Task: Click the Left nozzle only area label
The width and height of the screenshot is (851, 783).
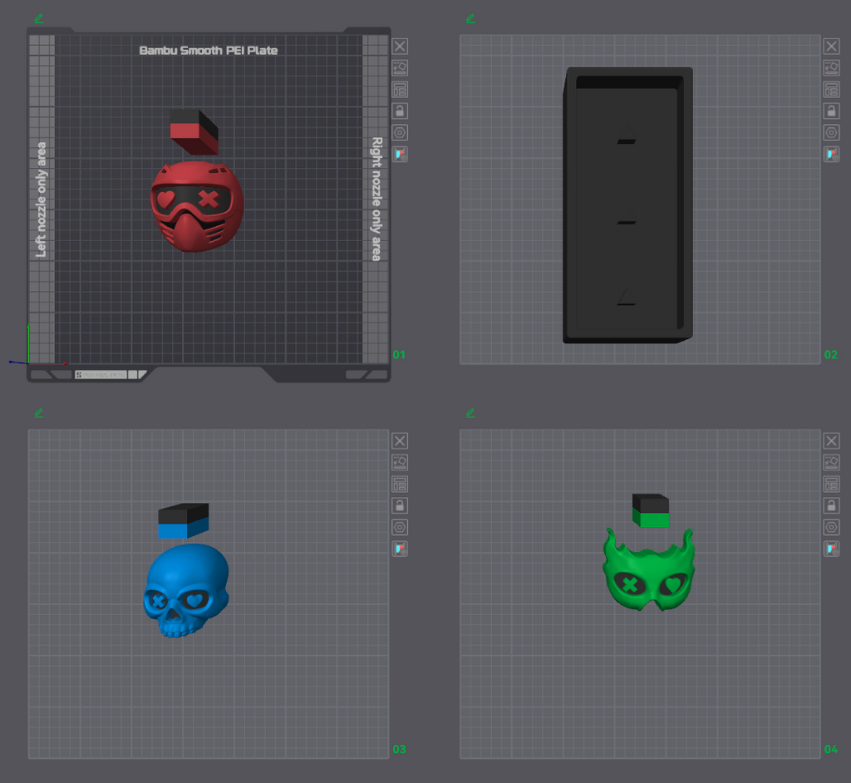Action: tap(42, 199)
